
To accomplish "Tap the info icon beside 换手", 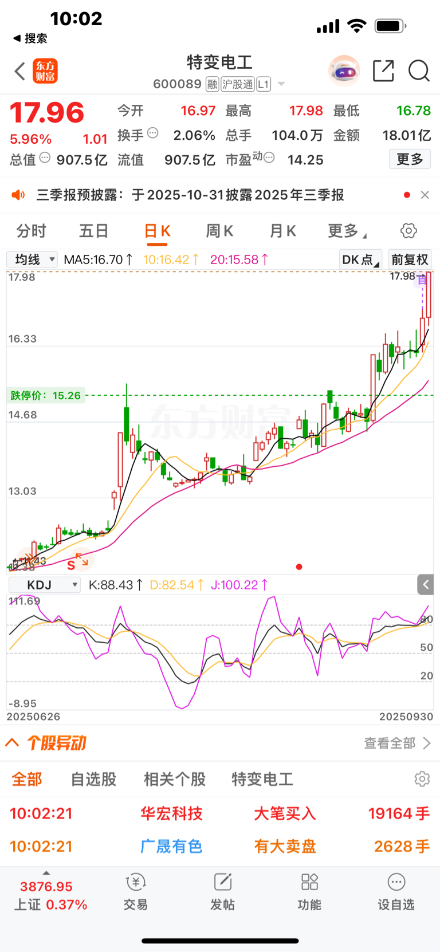I will 152,133.
